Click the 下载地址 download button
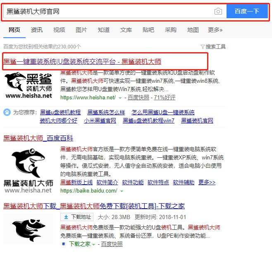Image resolution: width=272 pixels, height=253 pixels. pos(77,217)
